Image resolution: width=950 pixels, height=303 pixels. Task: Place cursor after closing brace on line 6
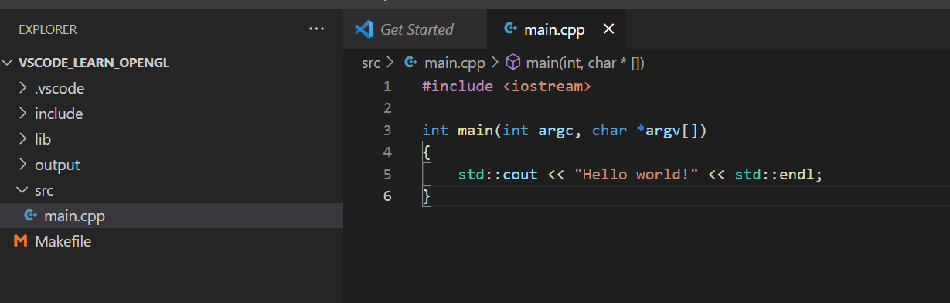click(x=432, y=196)
